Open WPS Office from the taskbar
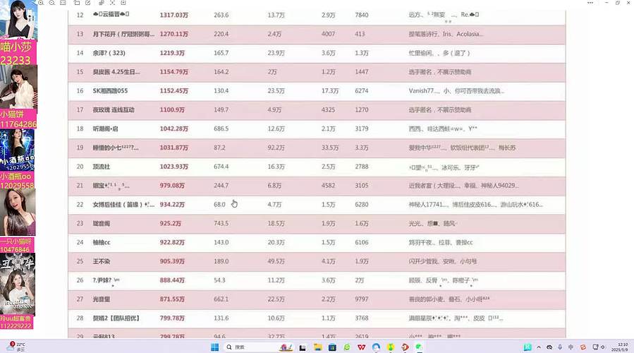 tap(362, 347)
